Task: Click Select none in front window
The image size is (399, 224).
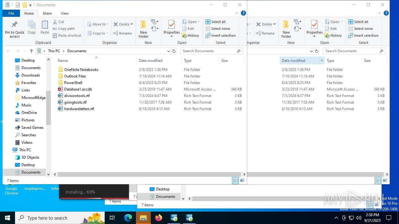Action: pos(218,29)
